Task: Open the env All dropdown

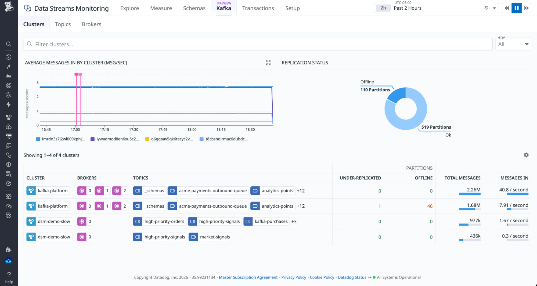Action: click(x=513, y=44)
